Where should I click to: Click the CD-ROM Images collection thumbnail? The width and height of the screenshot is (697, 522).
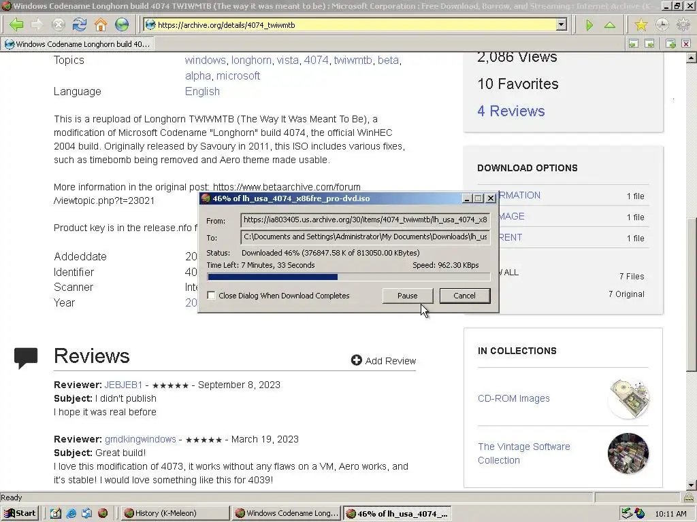click(628, 398)
